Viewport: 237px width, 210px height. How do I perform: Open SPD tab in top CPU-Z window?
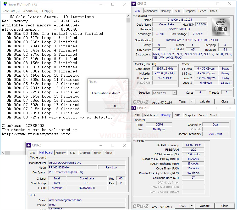tap(178, 11)
